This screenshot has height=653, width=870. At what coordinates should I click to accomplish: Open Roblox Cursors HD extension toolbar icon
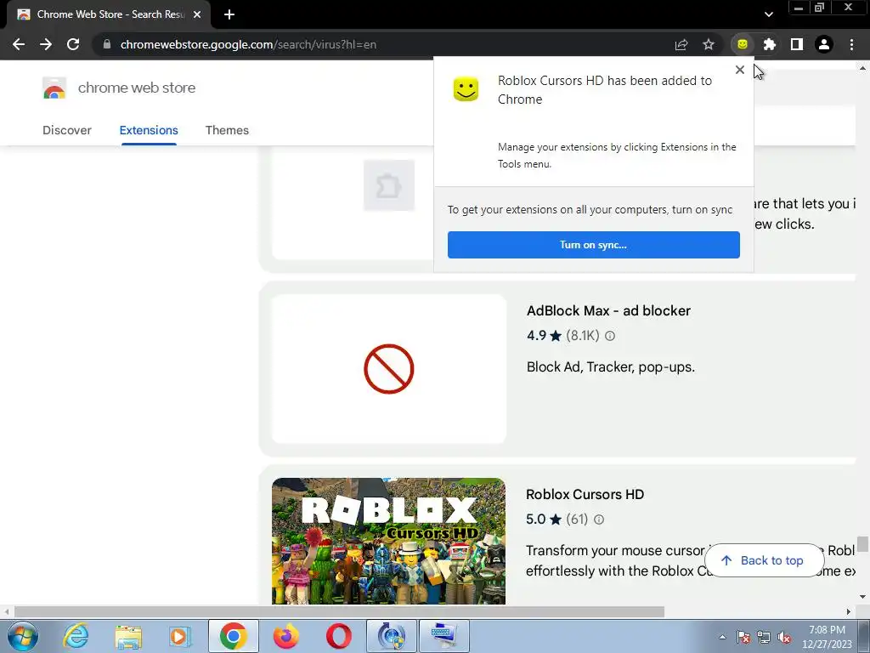pyautogui.click(x=743, y=44)
